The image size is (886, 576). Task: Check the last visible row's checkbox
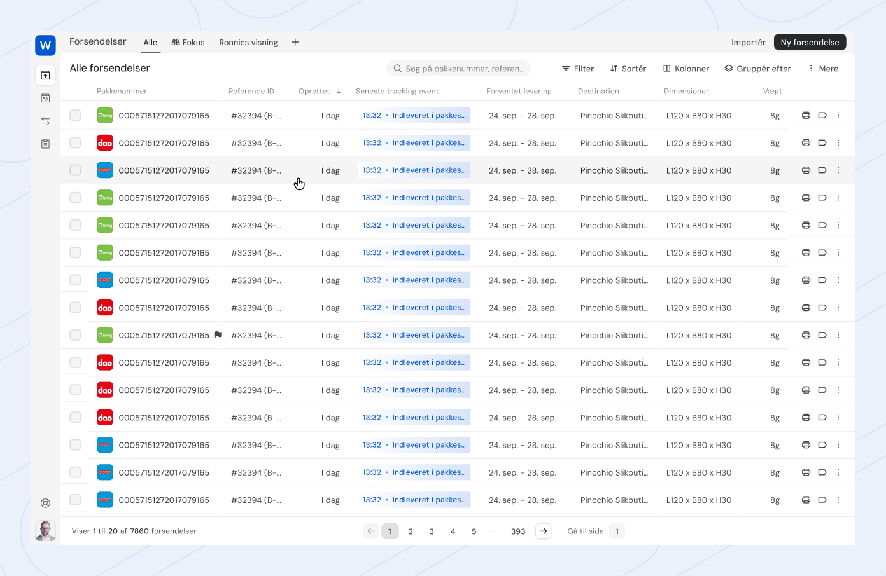(x=75, y=500)
